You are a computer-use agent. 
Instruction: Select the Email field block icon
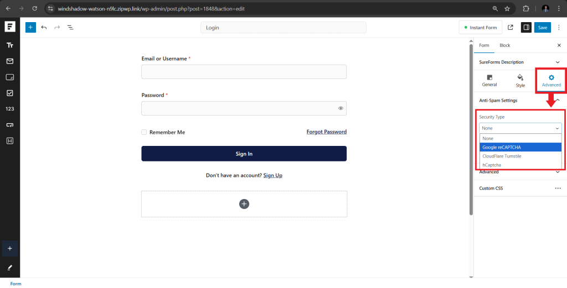[10, 61]
